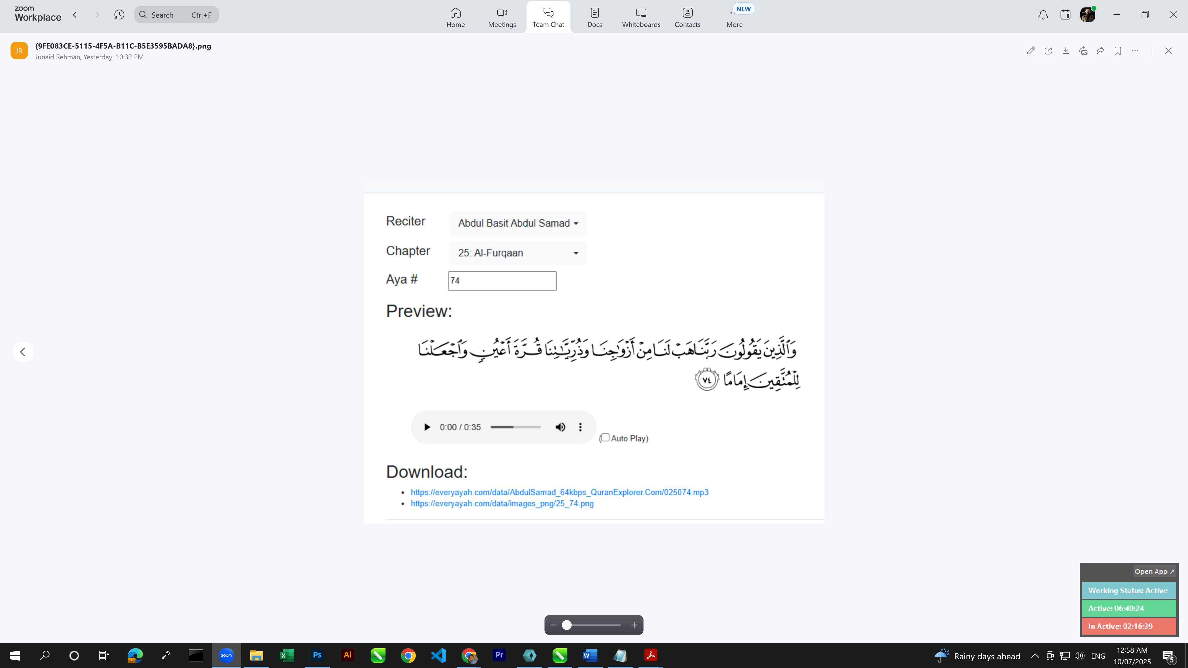
Task: Open Illustrator from the taskbar
Action: [x=348, y=656]
